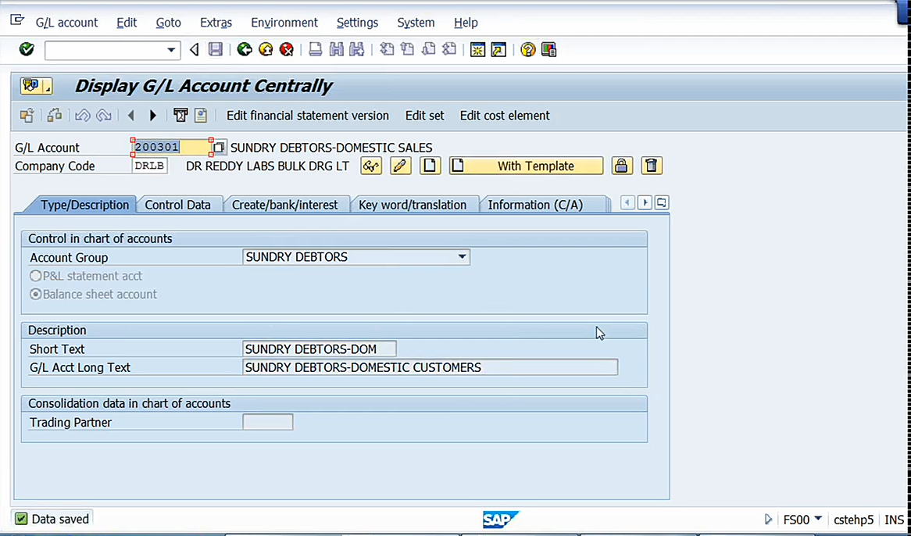The height and width of the screenshot is (536, 911).
Task: Open the Account Group dropdown
Action: pyautogui.click(x=462, y=257)
